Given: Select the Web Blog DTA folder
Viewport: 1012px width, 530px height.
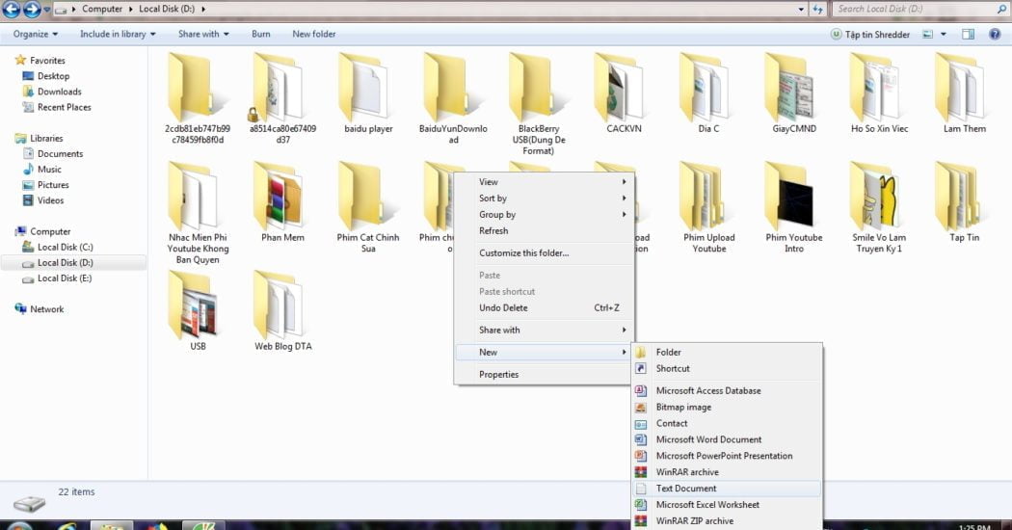Looking at the screenshot, I should point(282,311).
